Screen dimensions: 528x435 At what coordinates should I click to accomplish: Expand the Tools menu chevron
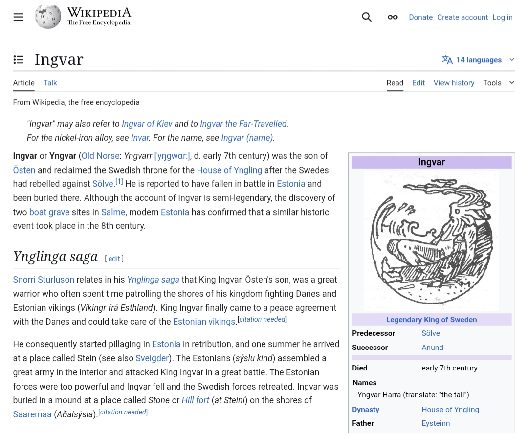(512, 82)
